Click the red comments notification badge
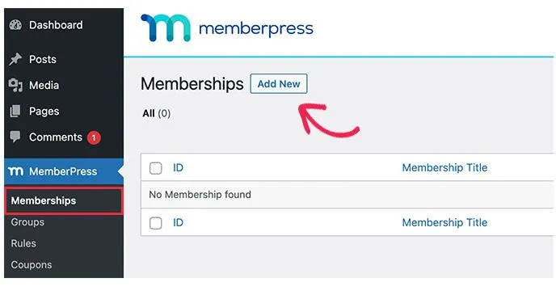 point(94,137)
